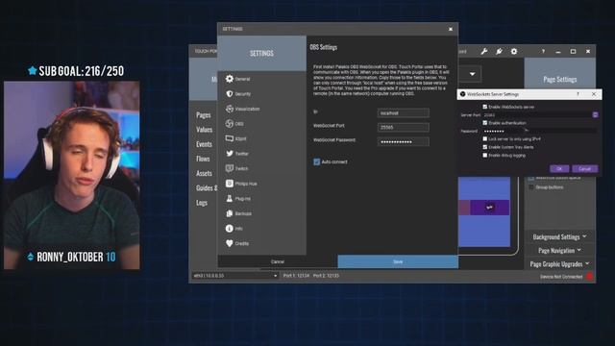The height and width of the screenshot is (346, 615).
Task: Toggle the Auto connect checkbox
Action: tap(316, 161)
